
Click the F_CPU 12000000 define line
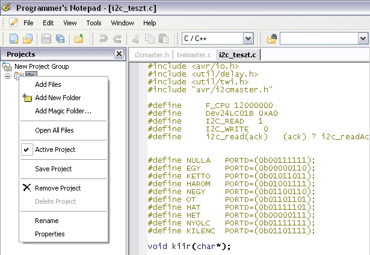click(210, 105)
